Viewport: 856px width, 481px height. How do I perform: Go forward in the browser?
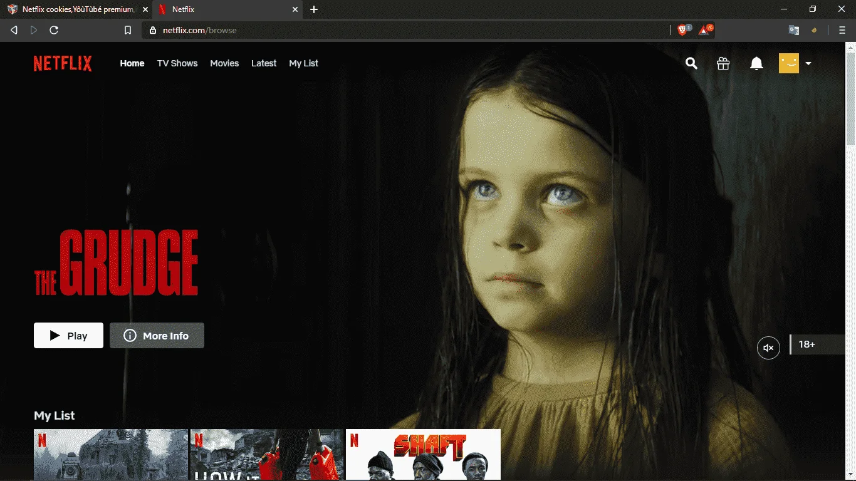click(34, 30)
